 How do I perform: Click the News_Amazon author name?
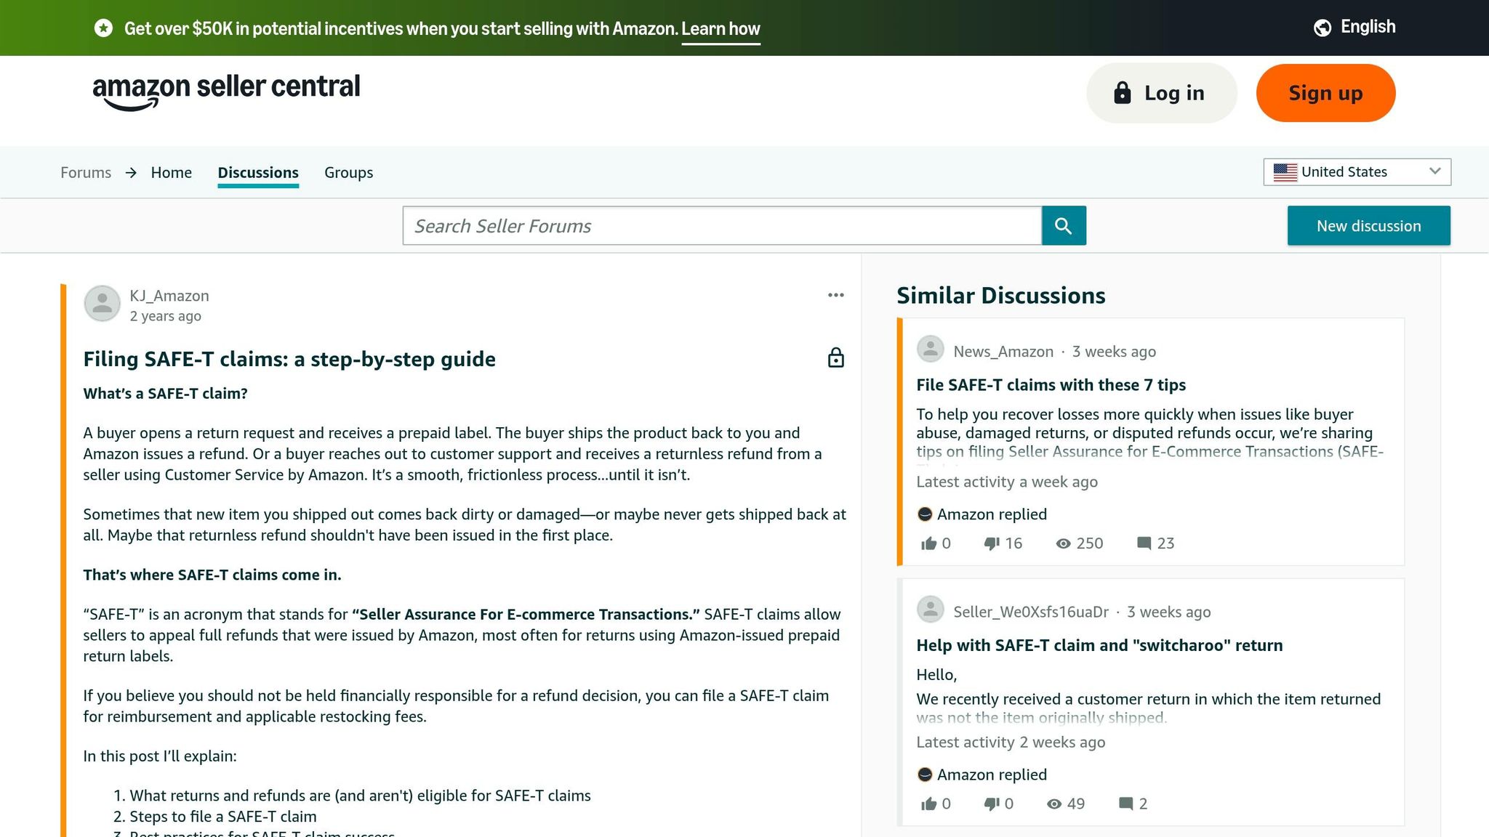(1003, 352)
